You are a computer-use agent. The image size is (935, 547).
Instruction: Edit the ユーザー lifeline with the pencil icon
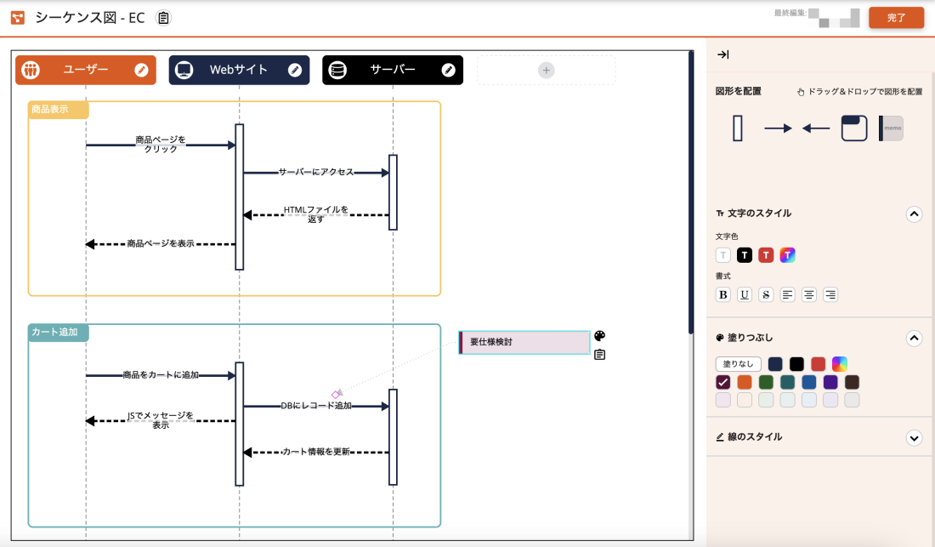(141, 71)
